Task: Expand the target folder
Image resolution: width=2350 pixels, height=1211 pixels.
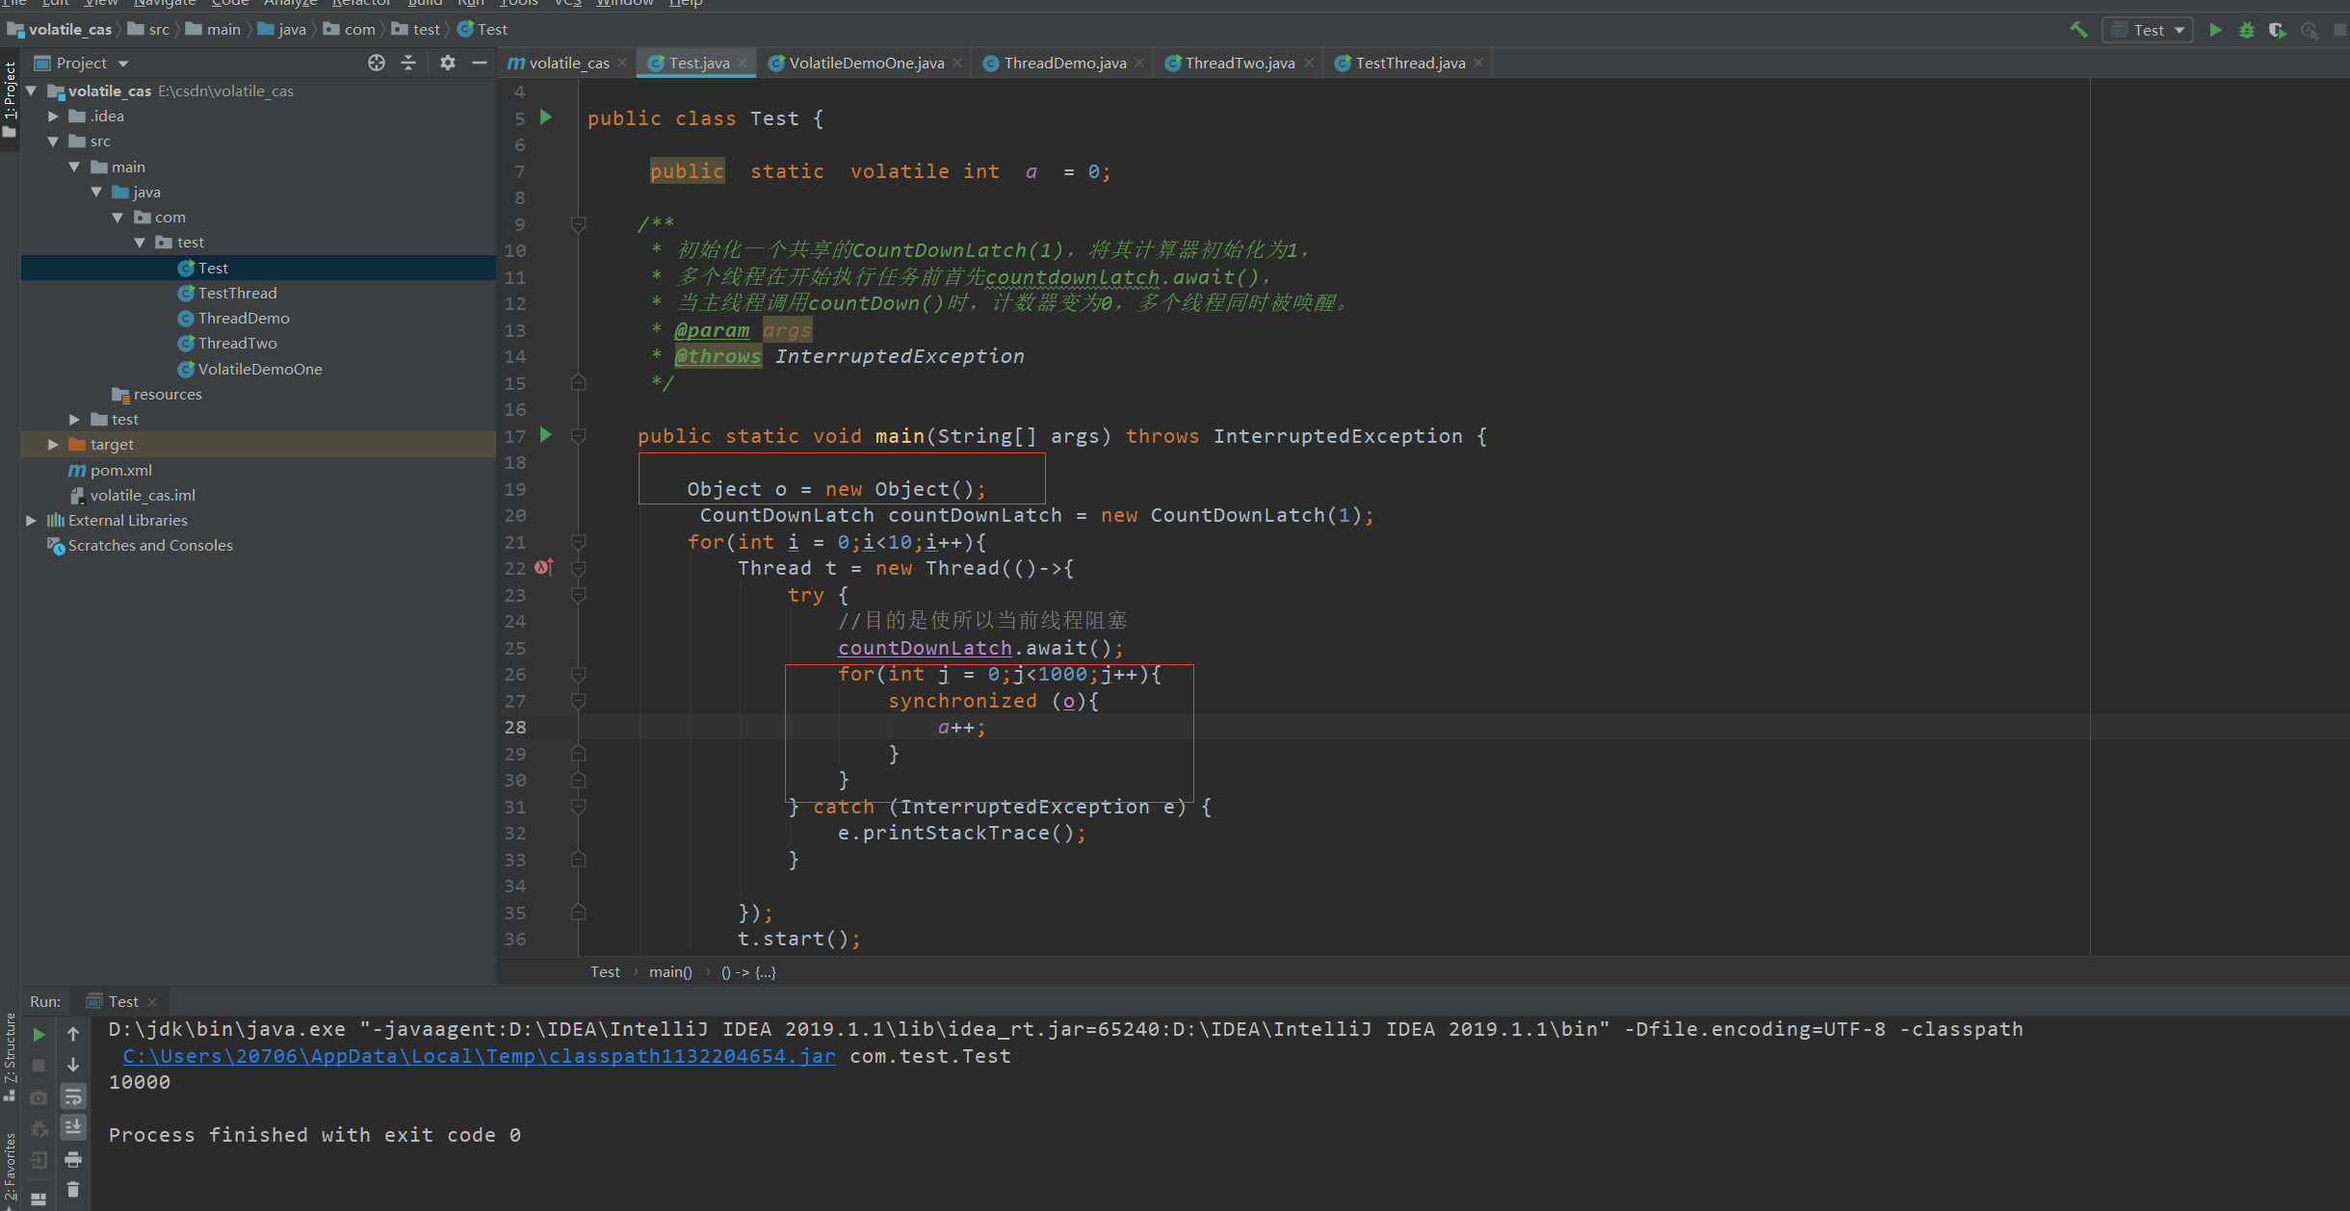Action: click(x=53, y=445)
